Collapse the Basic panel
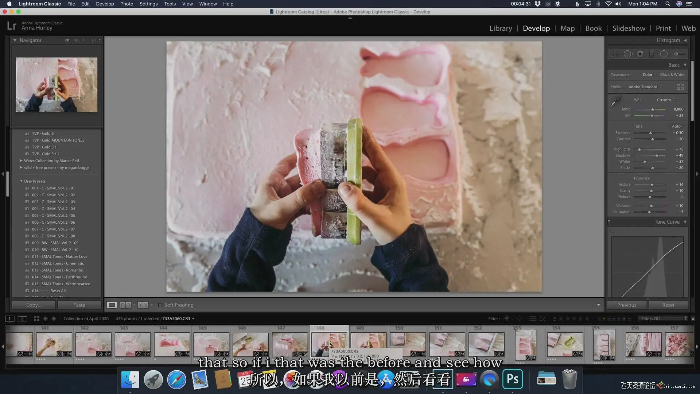 point(685,65)
